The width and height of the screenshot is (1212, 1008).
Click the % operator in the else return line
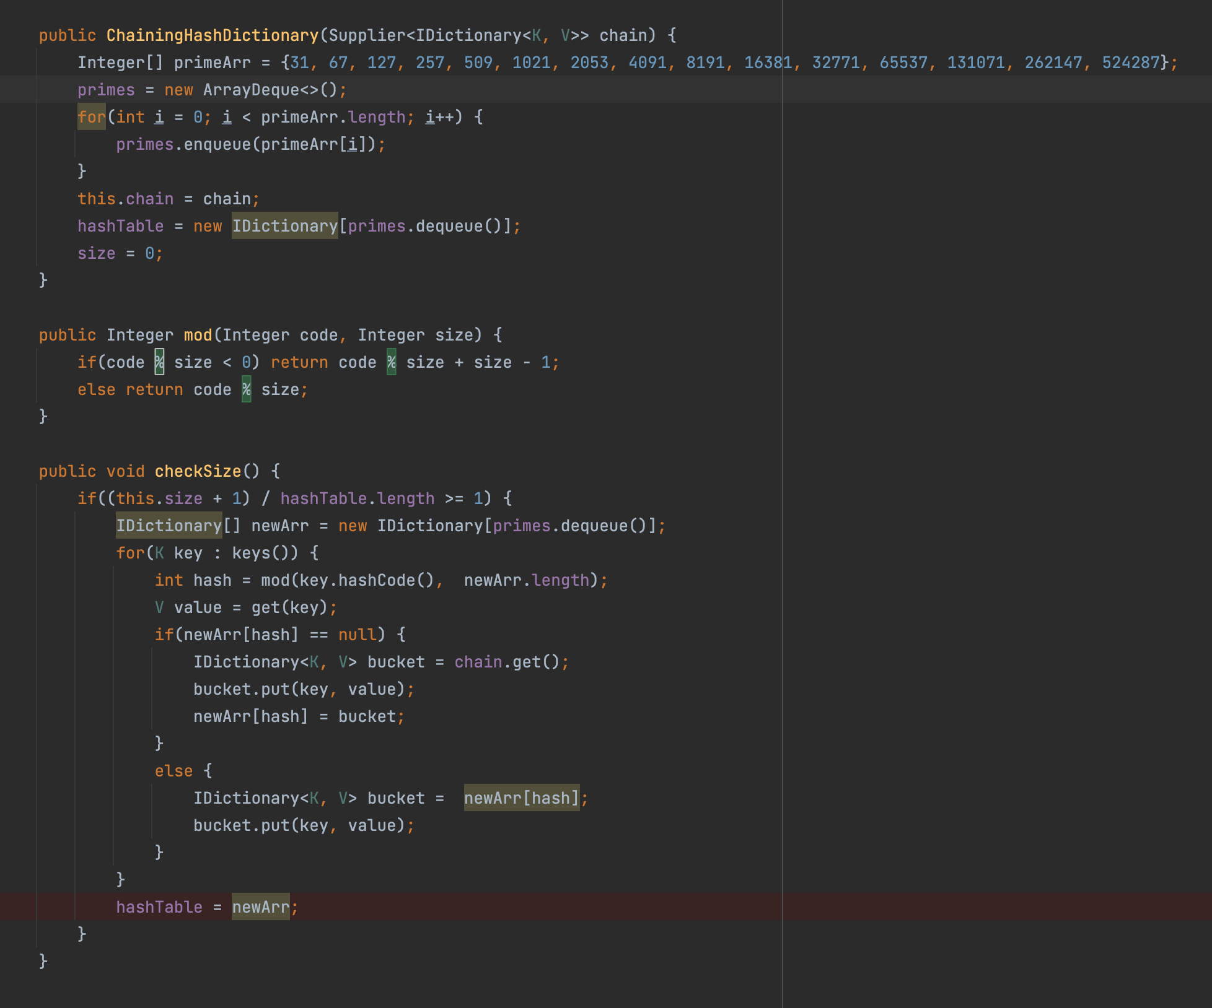[246, 389]
